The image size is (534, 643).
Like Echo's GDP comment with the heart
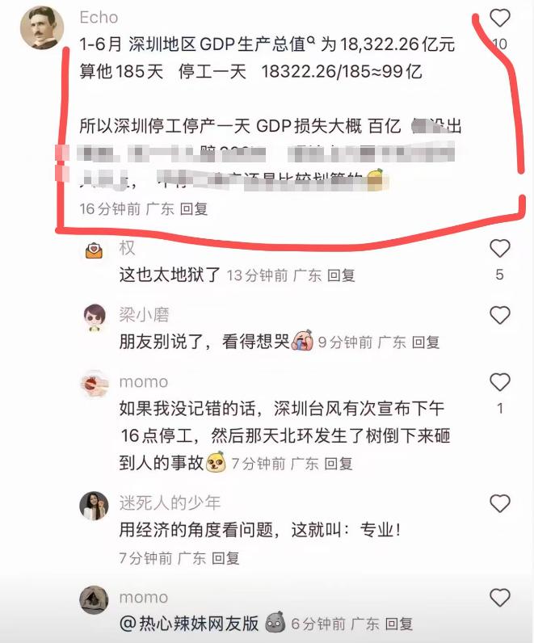pyautogui.click(x=499, y=18)
